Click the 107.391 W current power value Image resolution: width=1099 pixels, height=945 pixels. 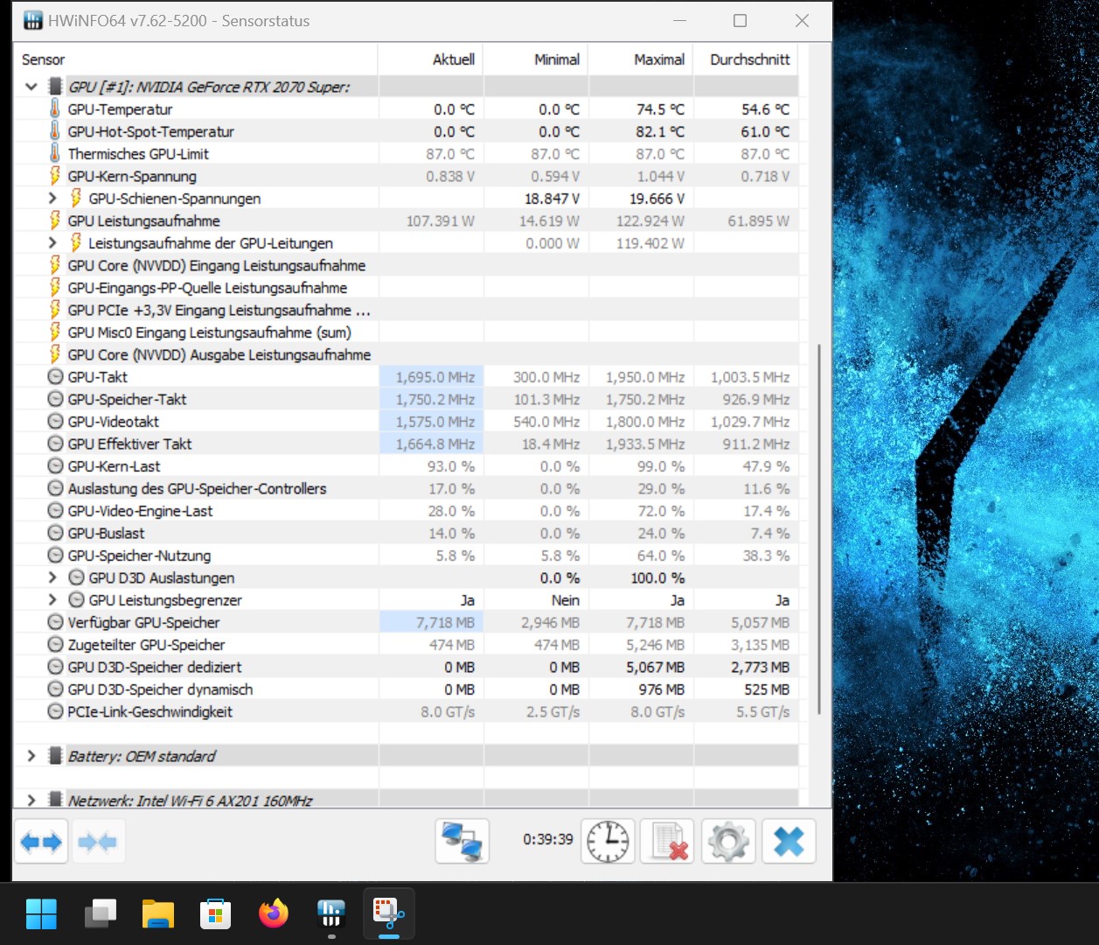pos(440,220)
